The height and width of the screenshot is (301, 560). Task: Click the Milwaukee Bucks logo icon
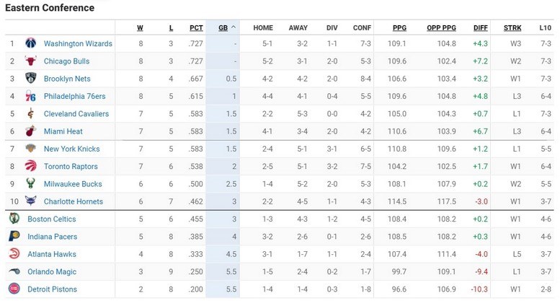pyautogui.click(x=30, y=184)
